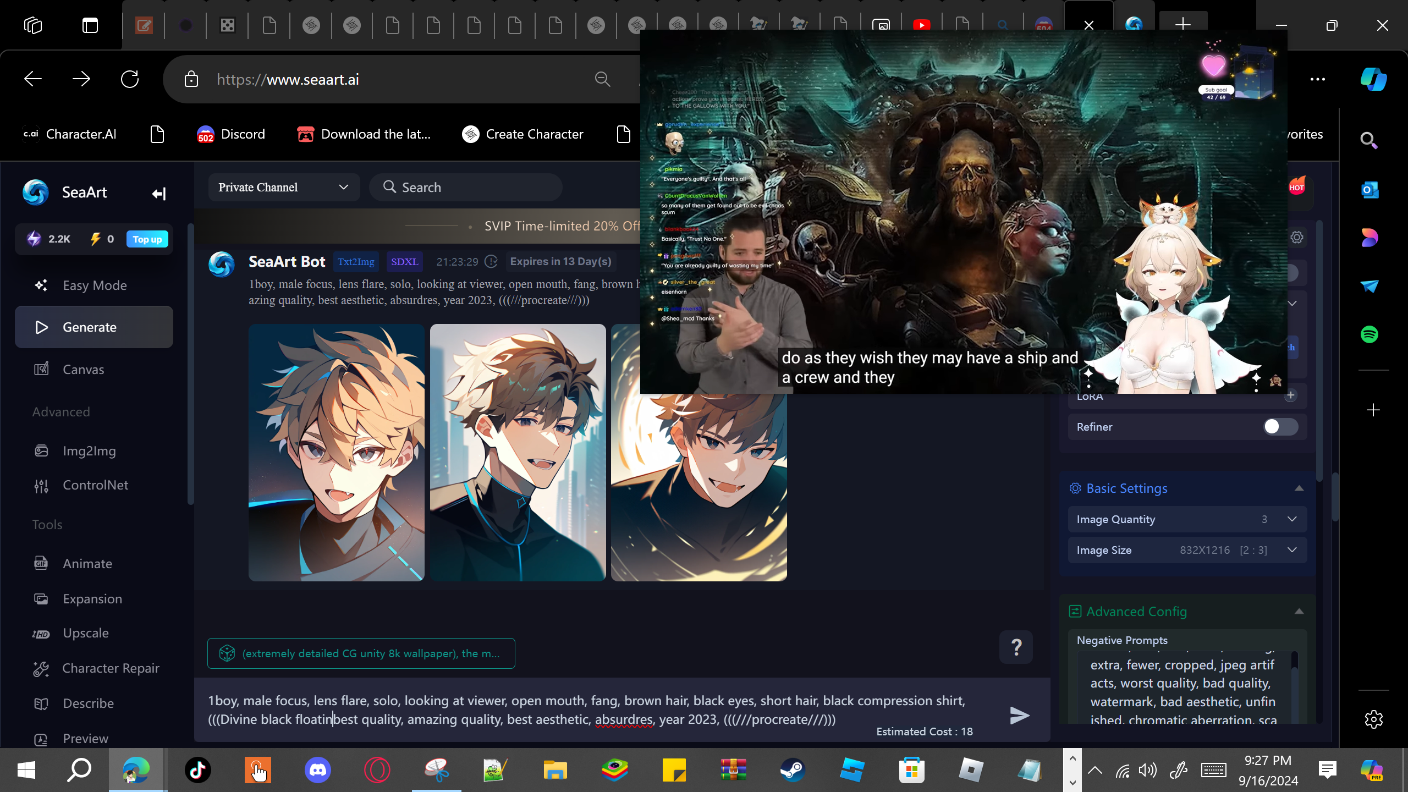Image resolution: width=1408 pixels, height=792 pixels.
Task: Click the SeaArt Bot avatar
Action: pyautogui.click(x=222, y=264)
